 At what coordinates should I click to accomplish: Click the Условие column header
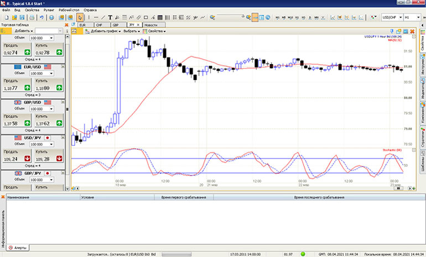pyautogui.click(x=117, y=197)
